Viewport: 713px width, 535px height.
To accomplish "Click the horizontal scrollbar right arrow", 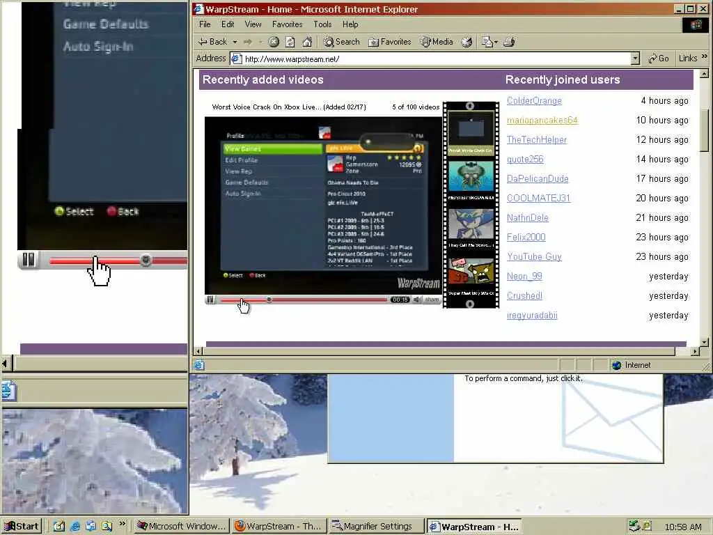I will point(695,351).
